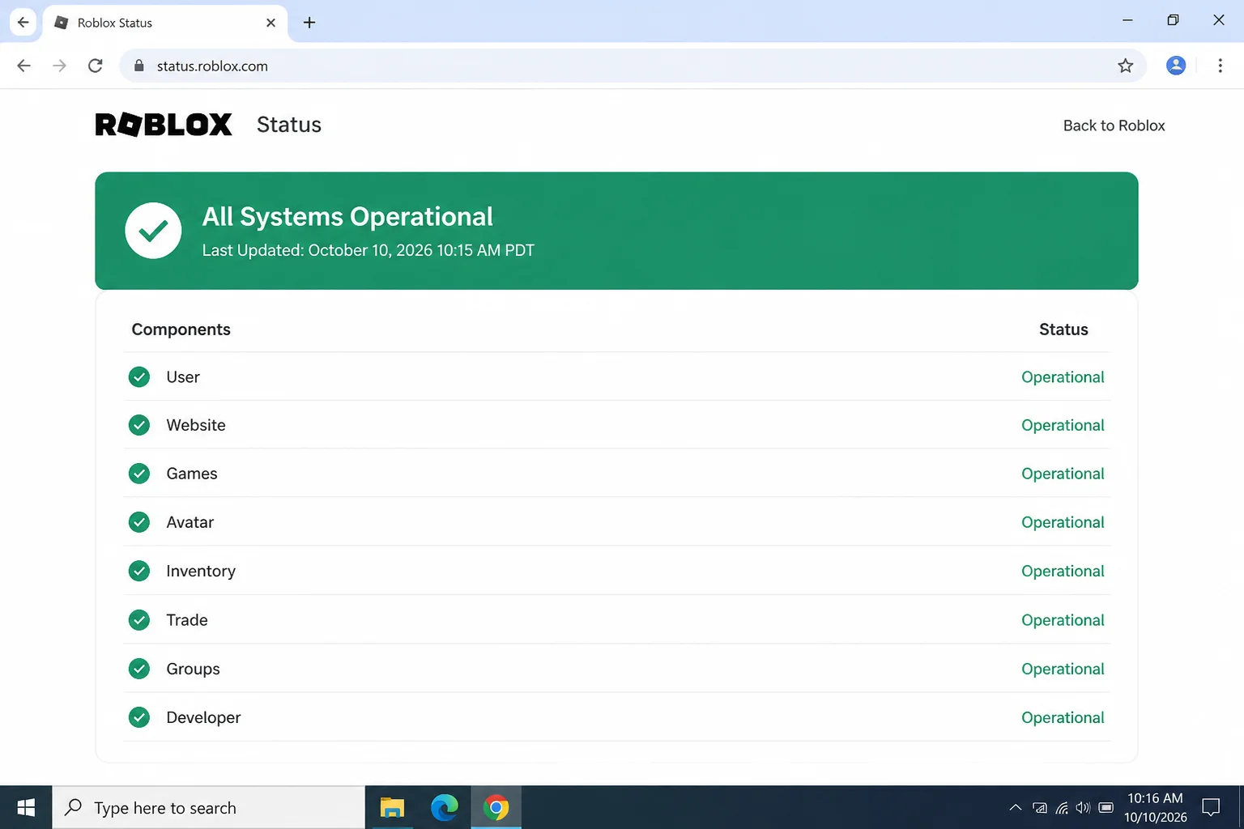Click the green check icon beside Avatar
This screenshot has width=1244, height=829.
coord(139,522)
